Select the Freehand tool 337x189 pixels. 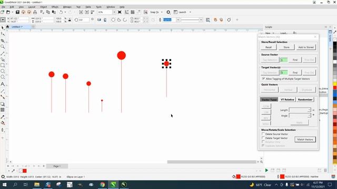pos(3,54)
